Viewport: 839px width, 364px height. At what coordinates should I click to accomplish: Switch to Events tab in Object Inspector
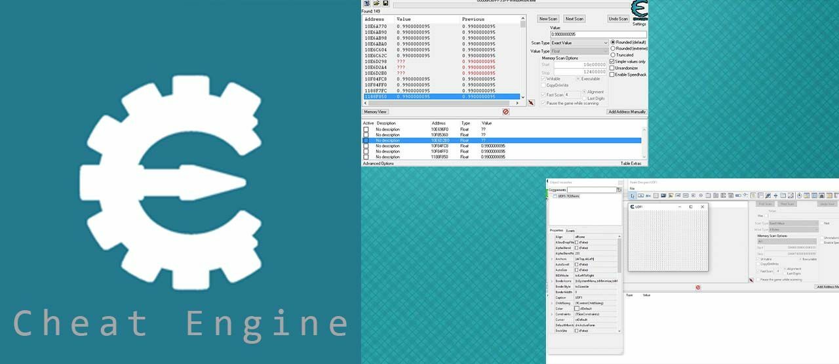coord(570,231)
